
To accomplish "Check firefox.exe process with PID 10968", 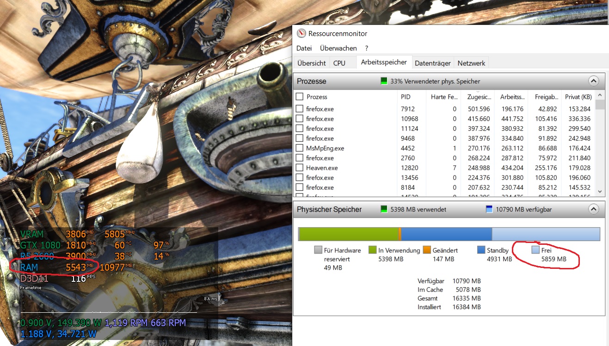I will tap(299, 119).
